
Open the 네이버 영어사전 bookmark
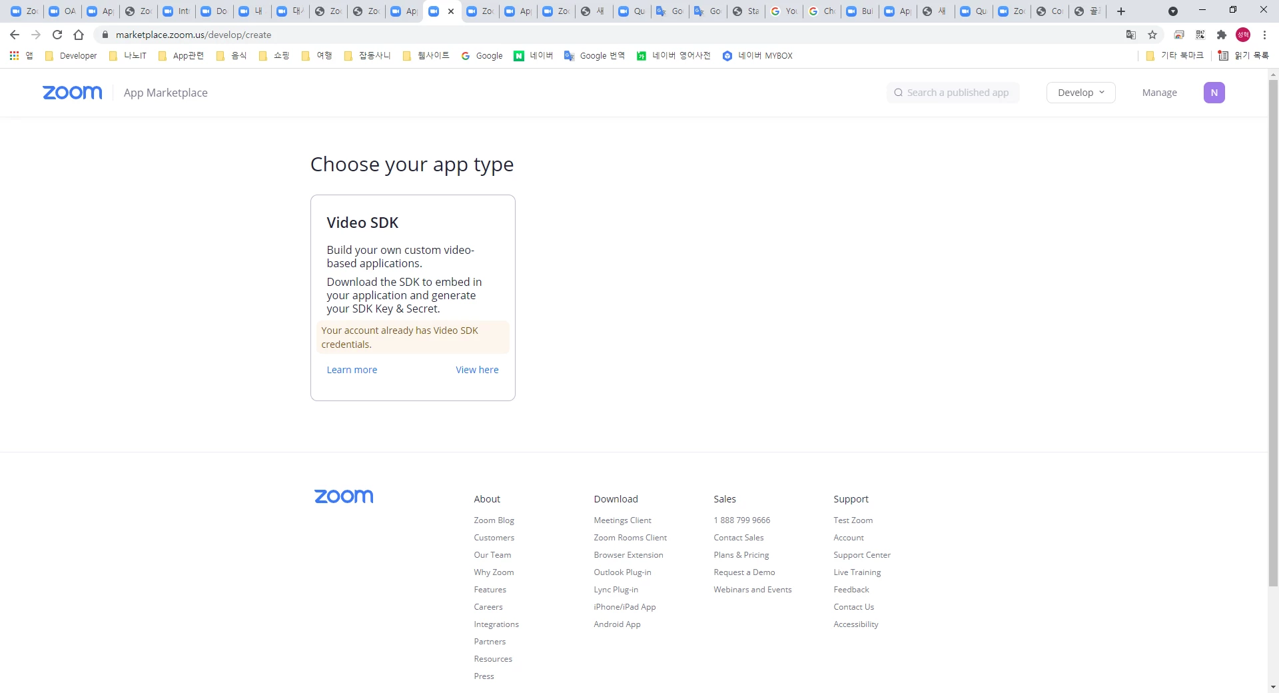[x=673, y=56]
